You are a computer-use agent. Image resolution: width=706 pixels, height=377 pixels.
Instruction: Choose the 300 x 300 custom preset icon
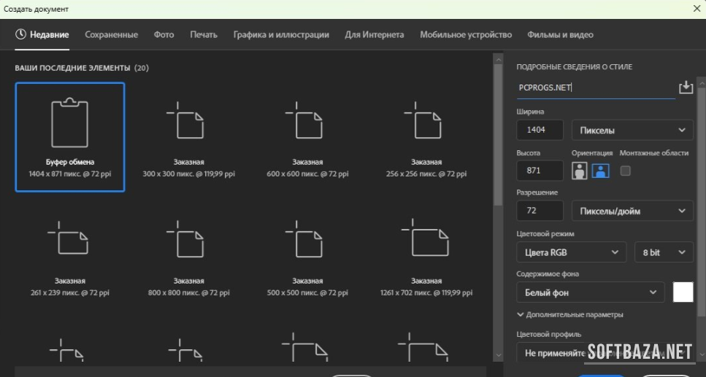click(x=188, y=121)
